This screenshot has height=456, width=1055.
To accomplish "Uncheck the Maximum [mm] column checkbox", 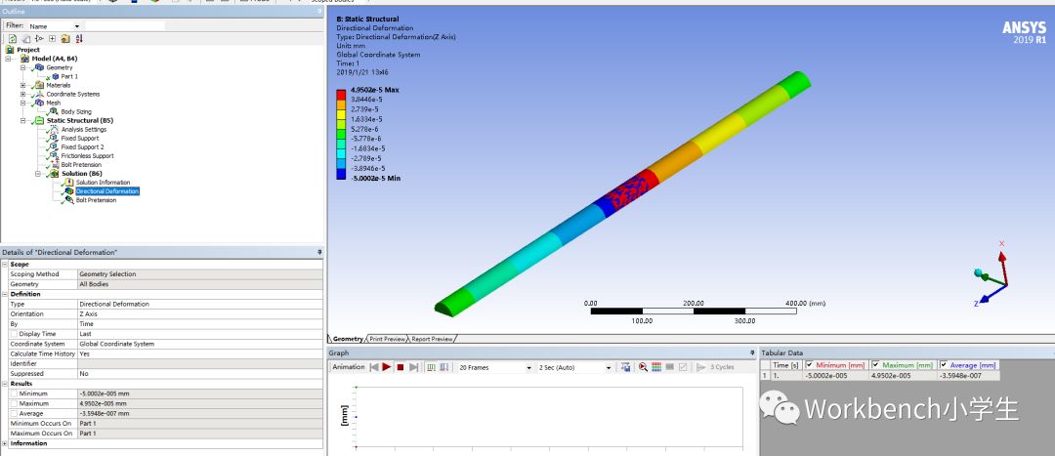I will tap(875, 364).
